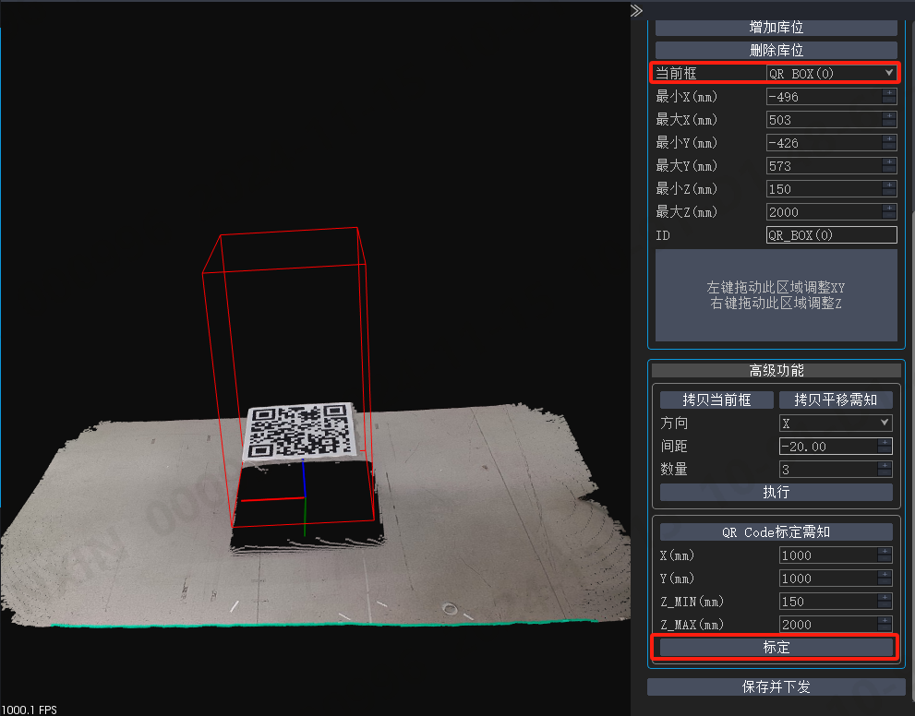Viewport: 915px width, 716px height.
Task: Click the 保存并下发 button
Action: pyautogui.click(x=777, y=686)
